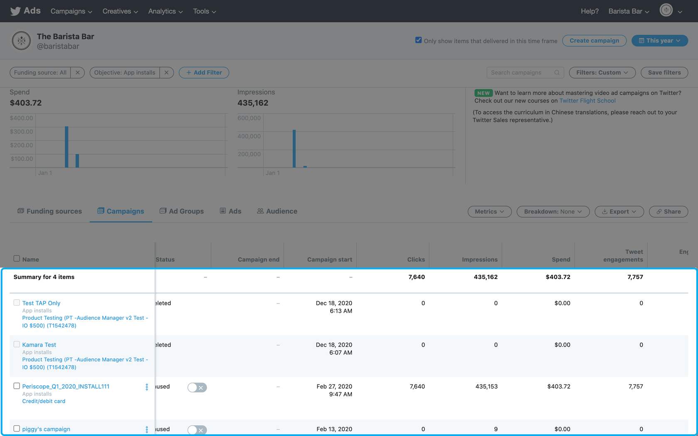Switch to the Ad Groups tab
The image size is (698, 436).
coord(182,211)
